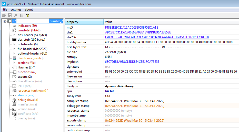
Task: Click the file-type value dynamic-link-library
Action: (x=119, y=86)
